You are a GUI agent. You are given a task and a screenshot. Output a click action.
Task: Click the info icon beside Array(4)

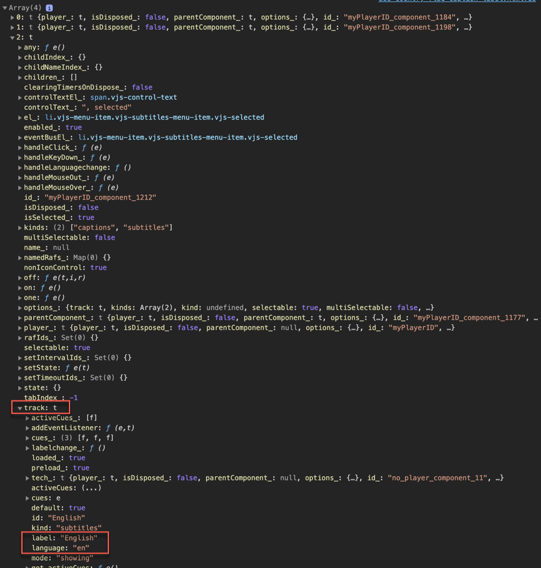pyautogui.click(x=49, y=8)
